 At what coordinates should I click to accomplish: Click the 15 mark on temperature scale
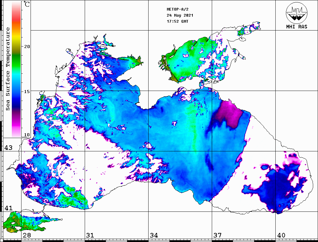(27, 92)
